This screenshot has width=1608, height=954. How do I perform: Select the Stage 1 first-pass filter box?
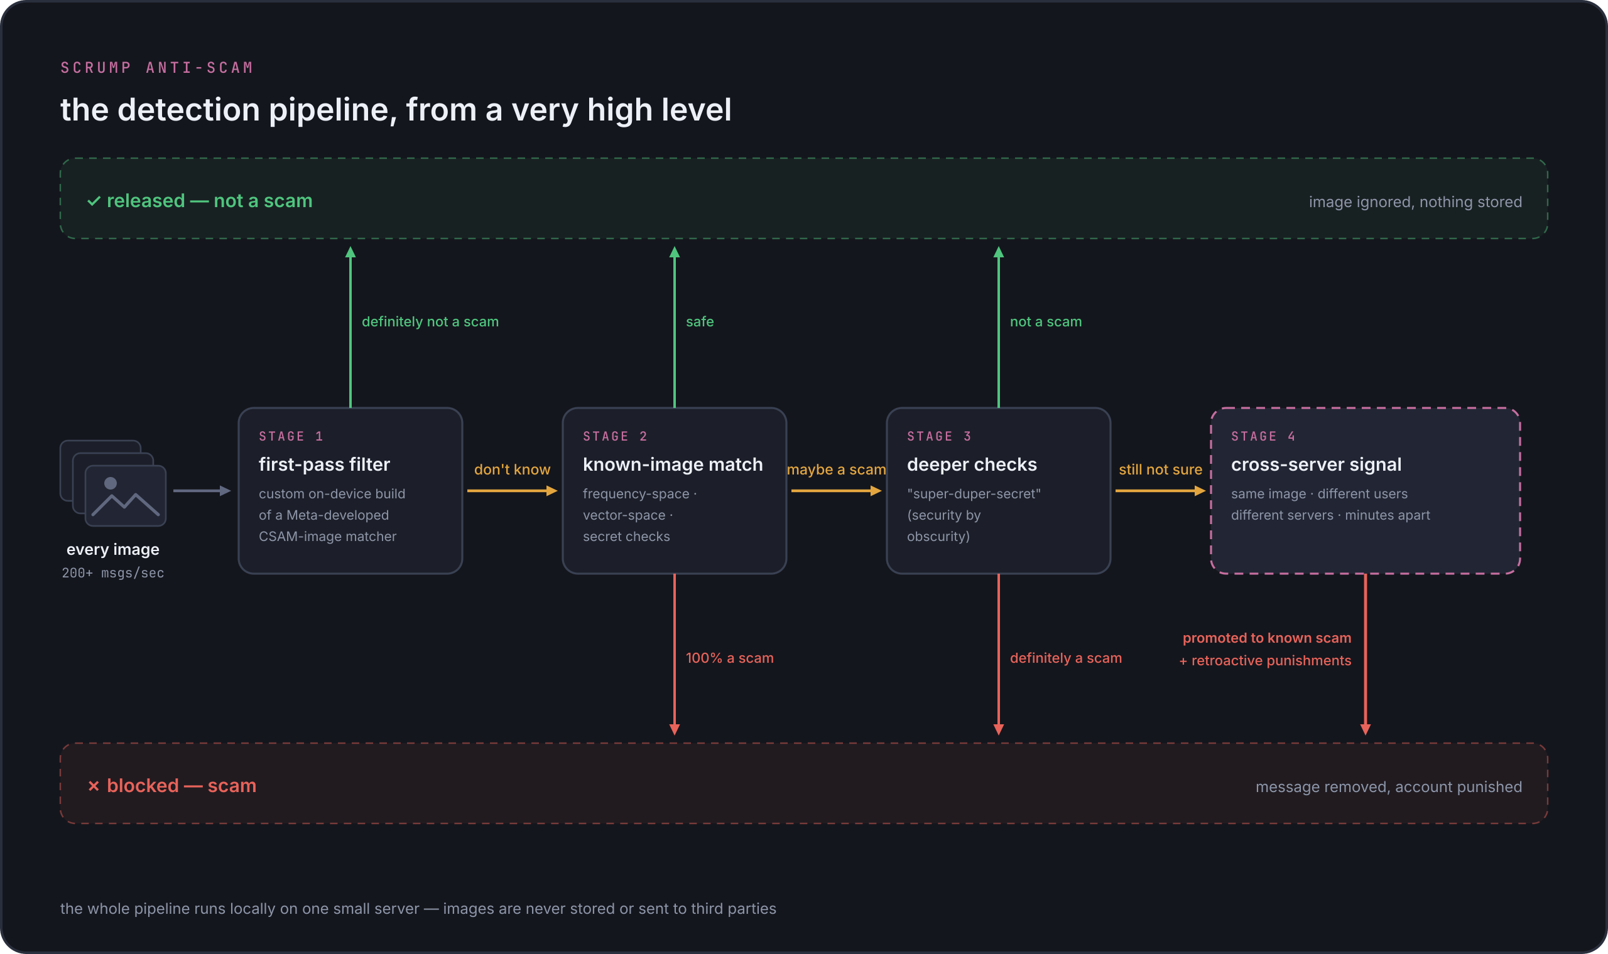(x=350, y=491)
